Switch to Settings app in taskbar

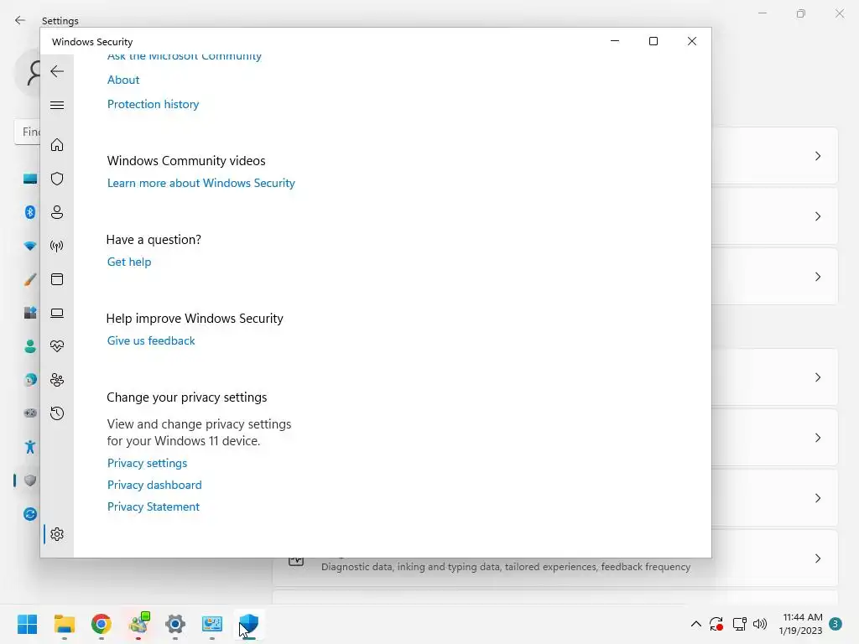coord(175,624)
